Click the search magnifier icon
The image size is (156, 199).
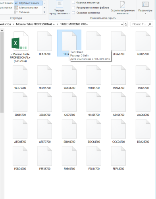150,24
